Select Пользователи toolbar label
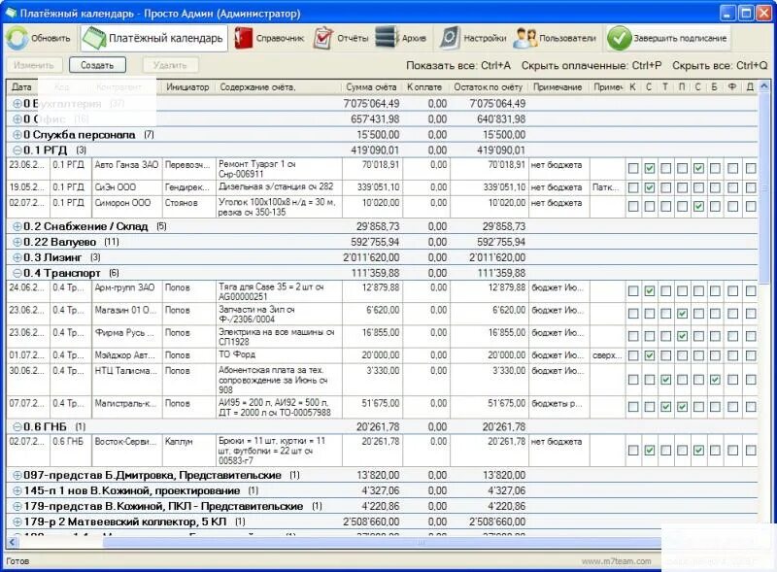 tap(567, 38)
